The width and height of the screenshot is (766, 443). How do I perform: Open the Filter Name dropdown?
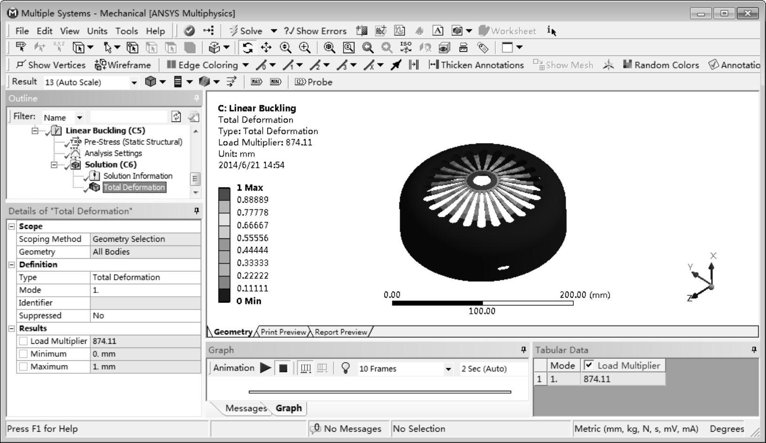(79, 117)
